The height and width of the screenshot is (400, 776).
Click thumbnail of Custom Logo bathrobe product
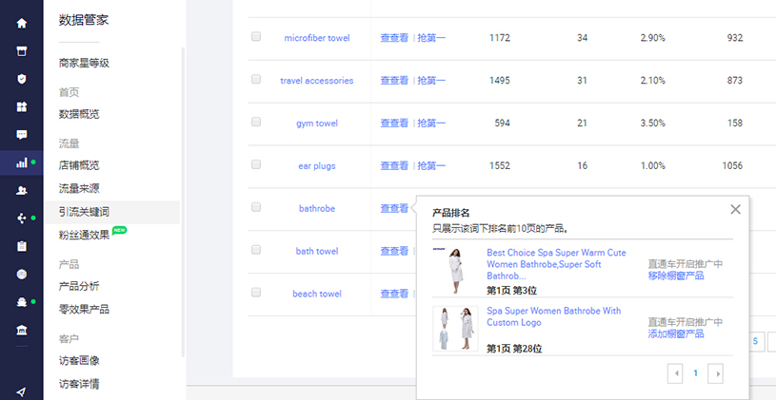pyautogui.click(x=455, y=329)
